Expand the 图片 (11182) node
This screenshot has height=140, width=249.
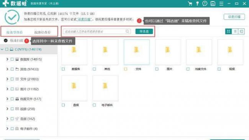click(x=7, y=89)
